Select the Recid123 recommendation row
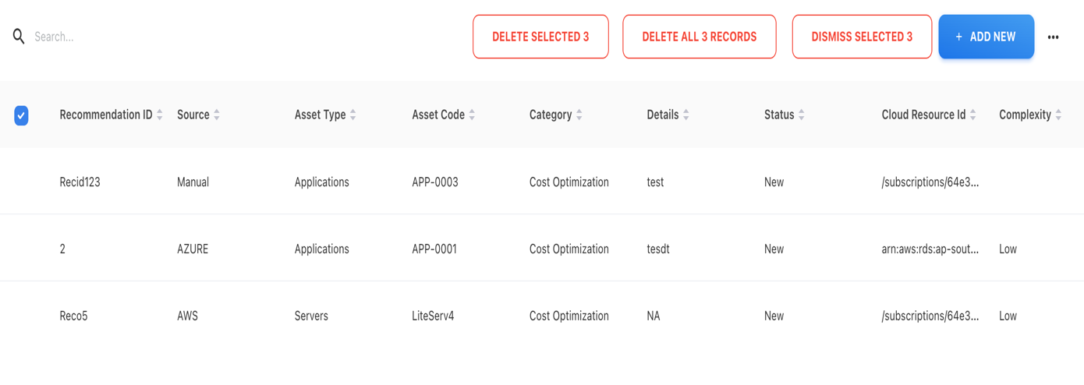 point(80,182)
